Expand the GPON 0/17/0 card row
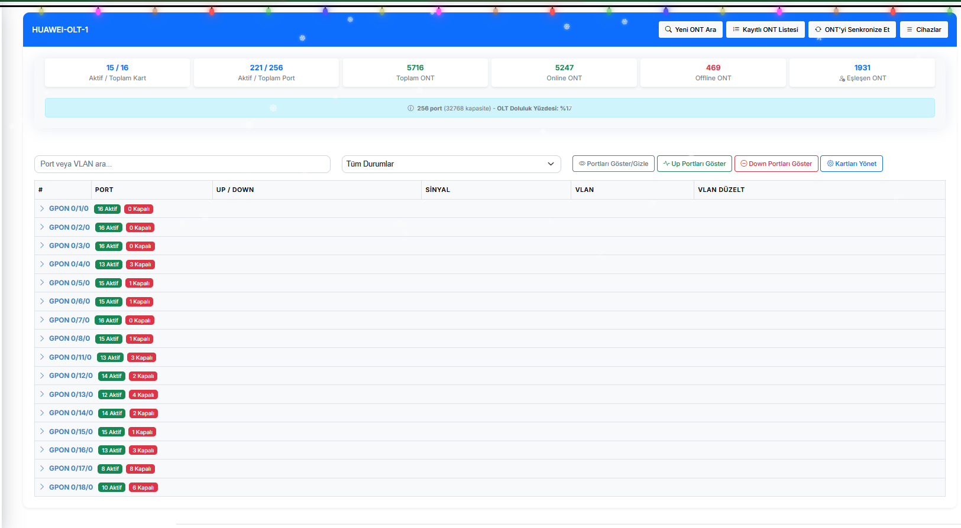This screenshot has height=528, width=961. pos(42,468)
